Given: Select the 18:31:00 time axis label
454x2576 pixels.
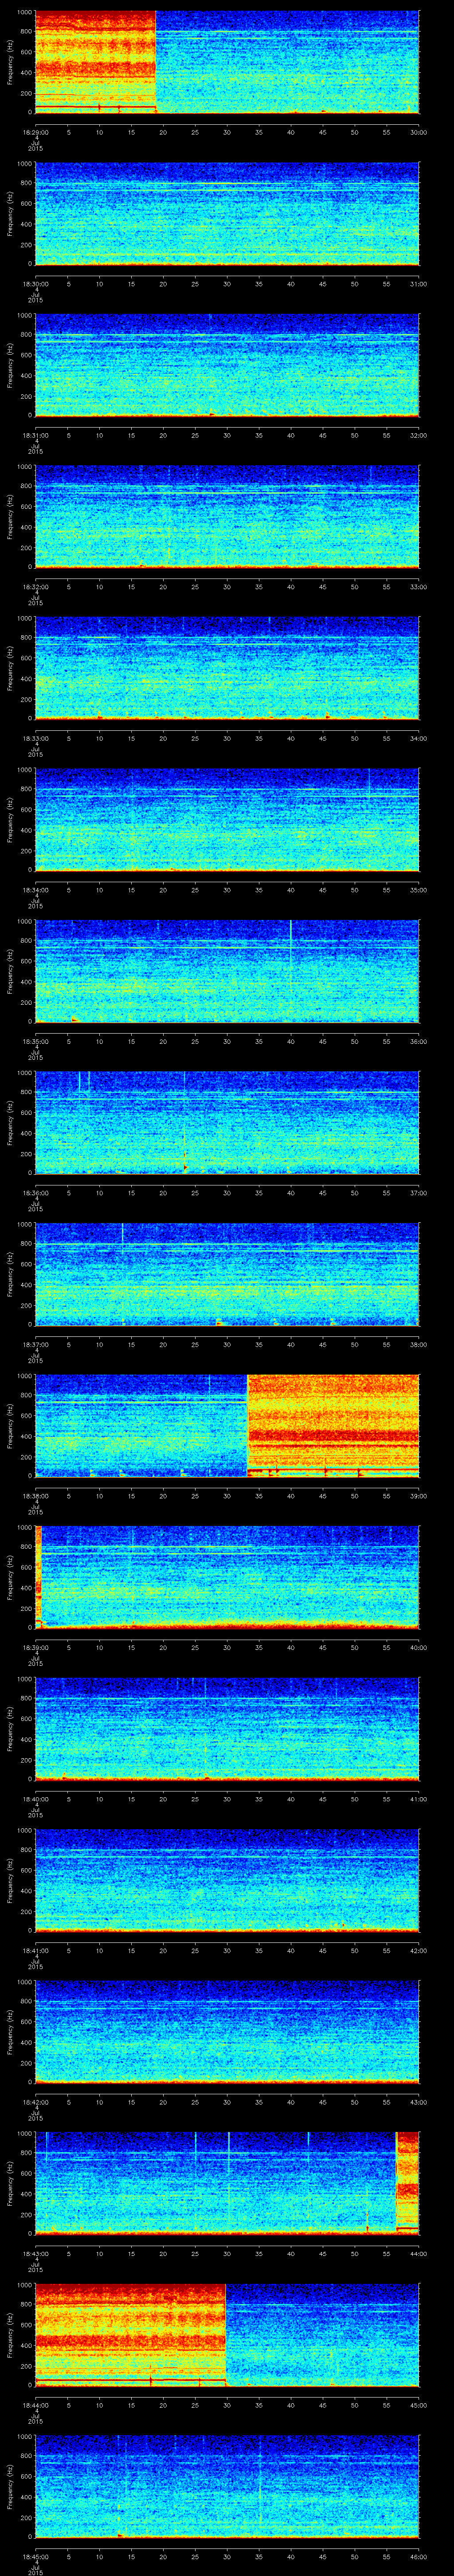Looking at the screenshot, I should [35, 435].
